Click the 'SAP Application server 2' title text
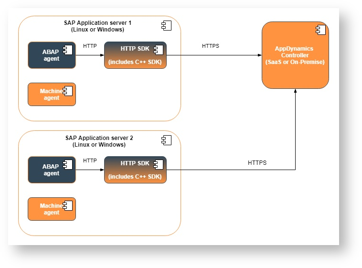 pos(99,138)
